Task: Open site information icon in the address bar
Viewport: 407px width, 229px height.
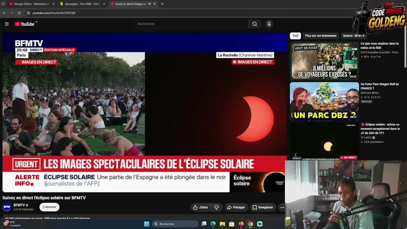Action: 28,13
